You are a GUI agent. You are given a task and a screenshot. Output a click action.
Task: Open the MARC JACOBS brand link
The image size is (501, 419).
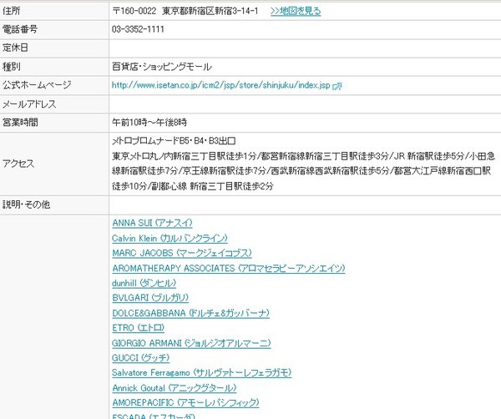pos(182,253)
